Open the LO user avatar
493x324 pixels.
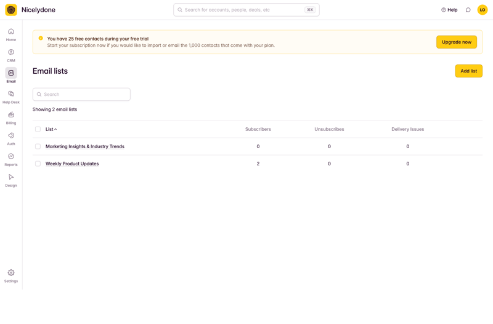[x=483, y=10]
